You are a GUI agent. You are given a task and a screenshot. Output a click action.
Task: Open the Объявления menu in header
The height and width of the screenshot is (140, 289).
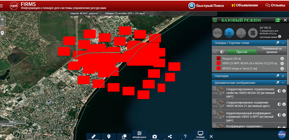[245, 5]
